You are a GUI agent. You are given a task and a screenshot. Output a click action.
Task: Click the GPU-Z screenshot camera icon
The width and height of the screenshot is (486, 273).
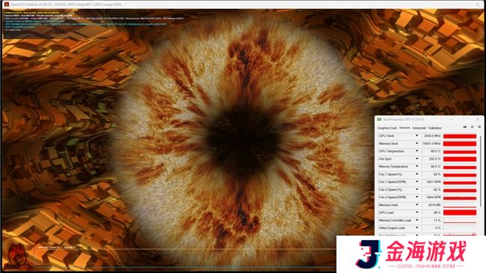click(x=464, y=127)
